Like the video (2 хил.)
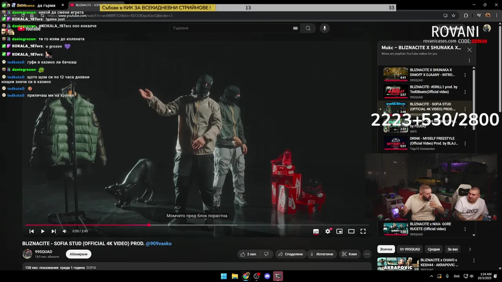Screen dimensions: 502x282 pyautogui.click(x=248, y=254)
